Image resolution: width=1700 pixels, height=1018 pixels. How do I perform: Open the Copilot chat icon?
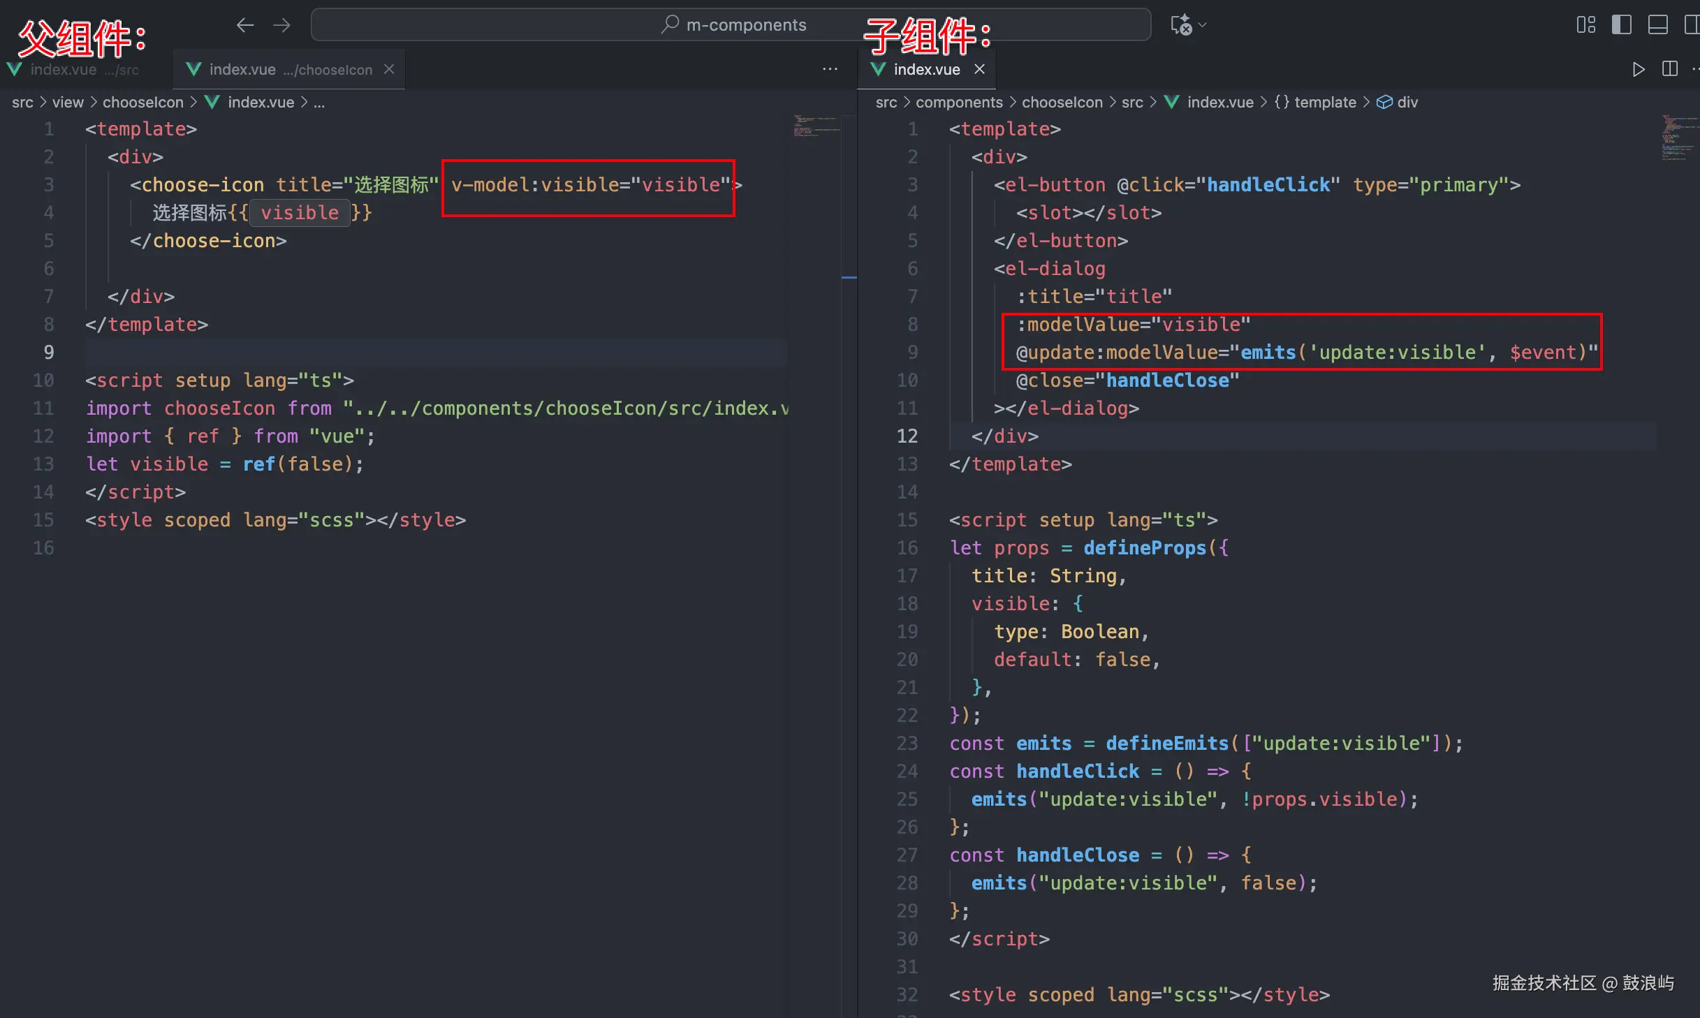pos(1180,26)
